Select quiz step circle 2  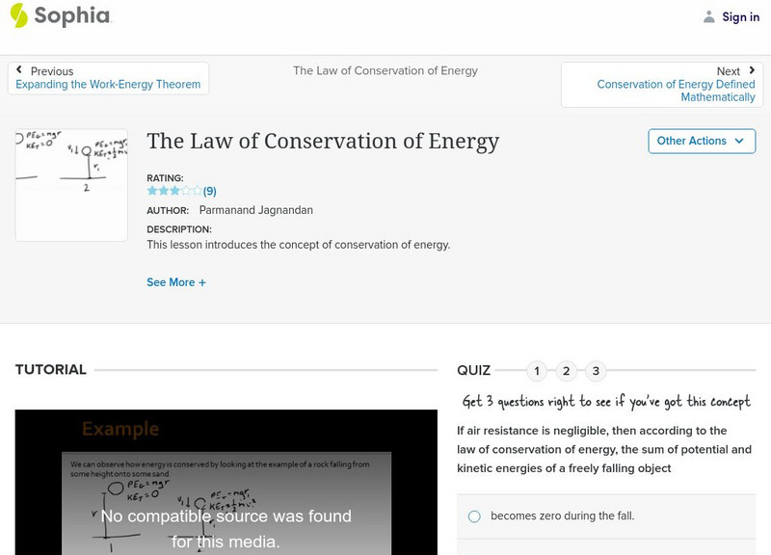pyautogui.click(x=567, y=369)
